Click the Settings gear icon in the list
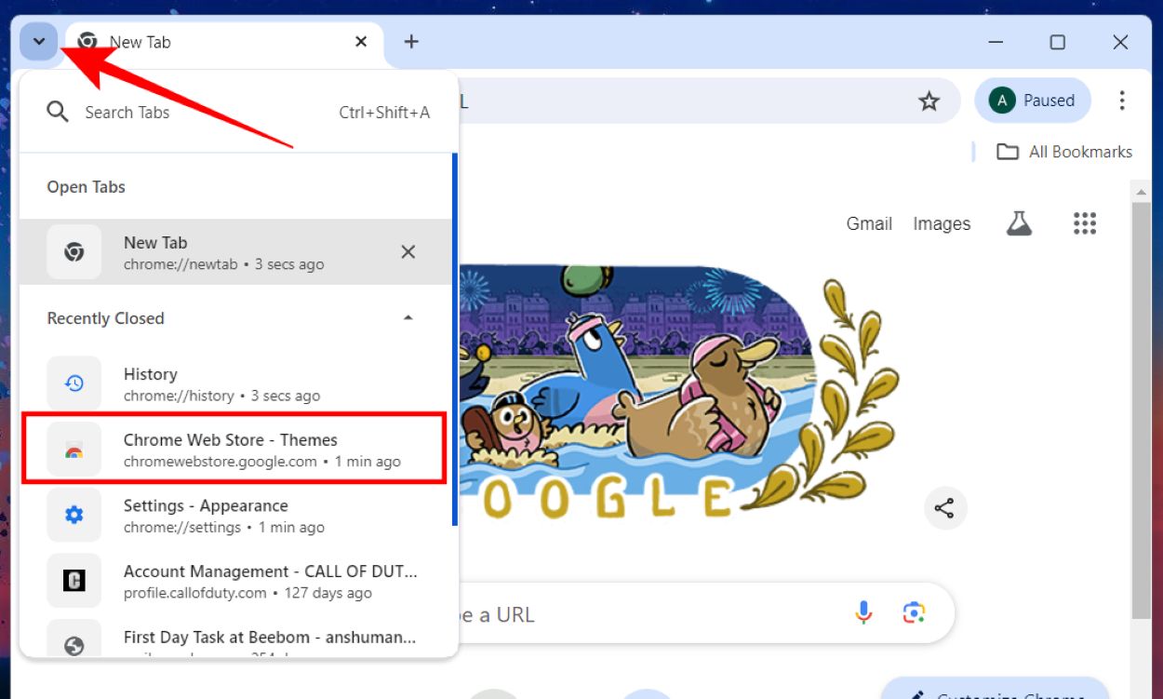The image size is (1163, 699). 74,515
